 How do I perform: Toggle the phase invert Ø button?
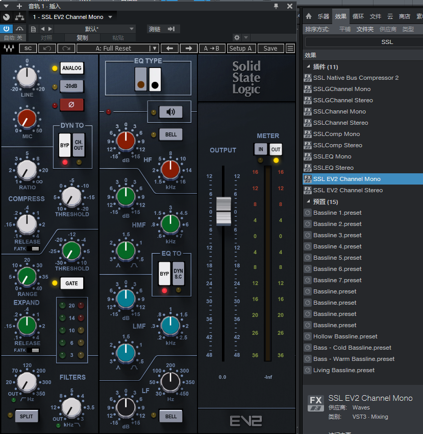pyautogui.click(x=71, y=105)
